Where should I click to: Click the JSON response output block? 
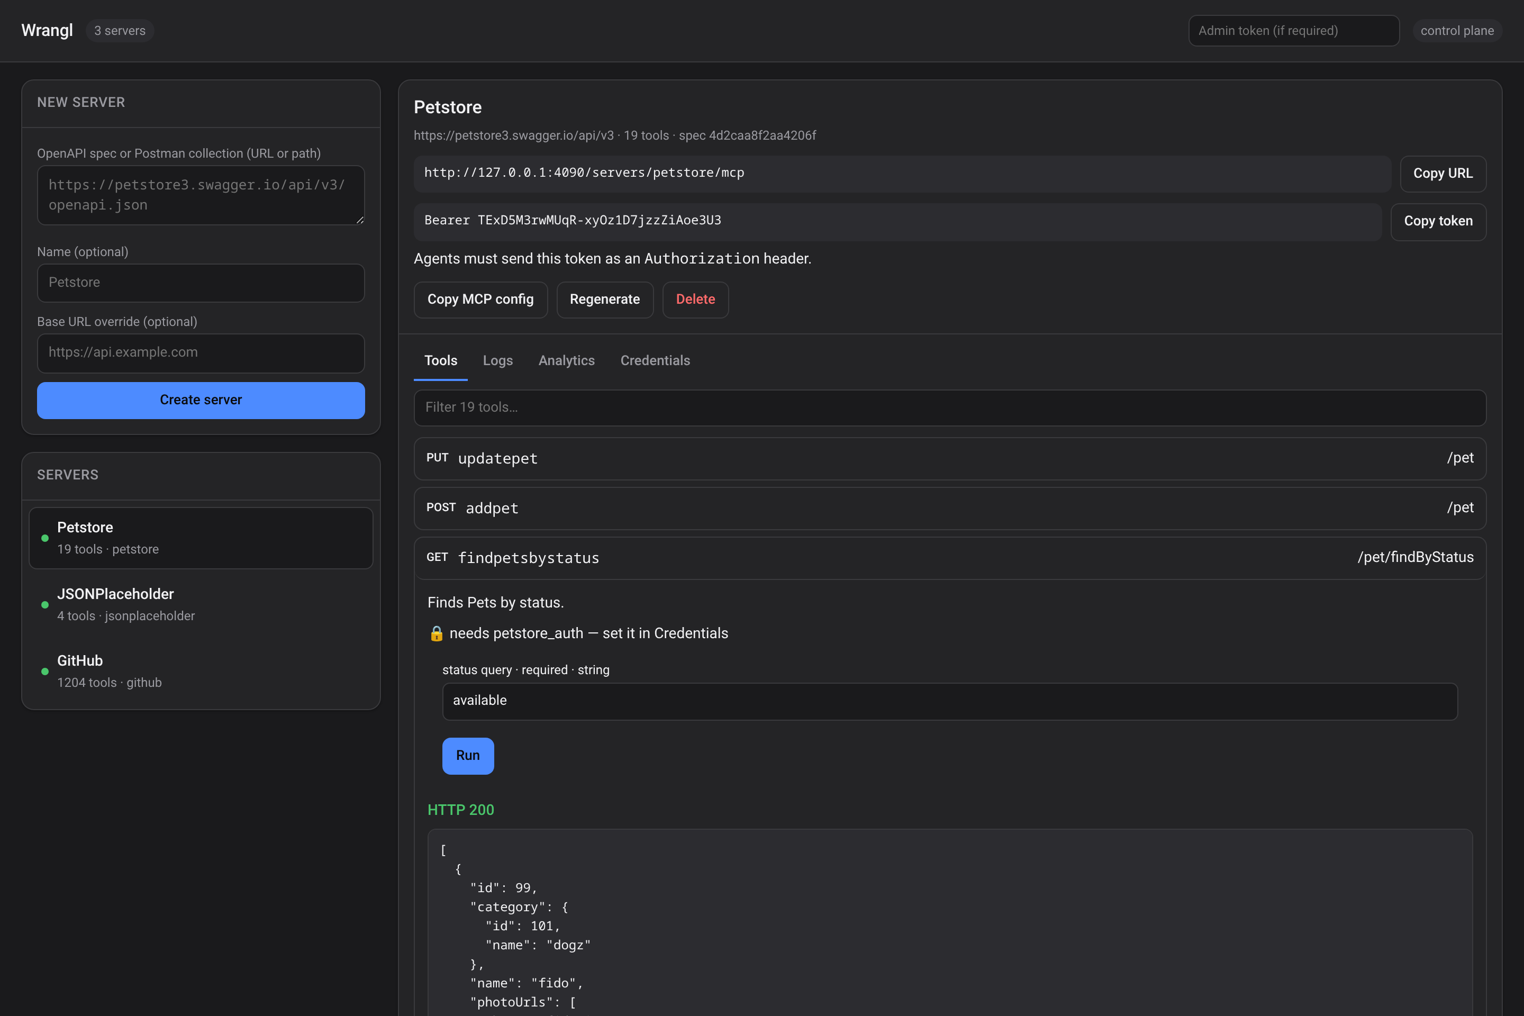(950, 923)
